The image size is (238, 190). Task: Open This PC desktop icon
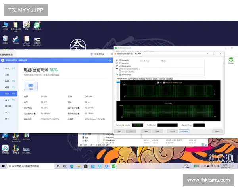pyautogui.click(x=5, y=26)
